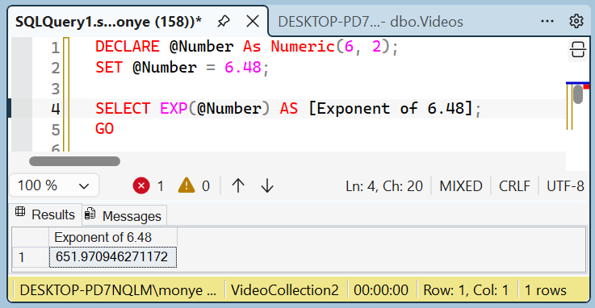Select the Exponent of 6.48 column header
This screenshot has height=308, width=595.
point(113,238)
